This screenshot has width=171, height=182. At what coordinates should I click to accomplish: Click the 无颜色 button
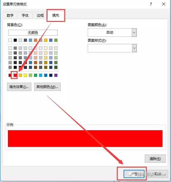click(33, 33)
